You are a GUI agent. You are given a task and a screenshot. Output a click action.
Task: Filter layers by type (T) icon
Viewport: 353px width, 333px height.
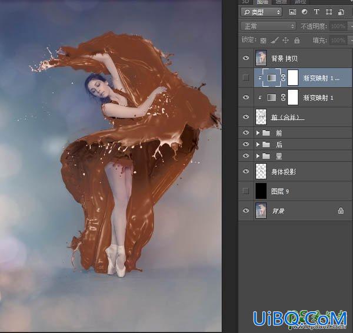click(317, 12)
